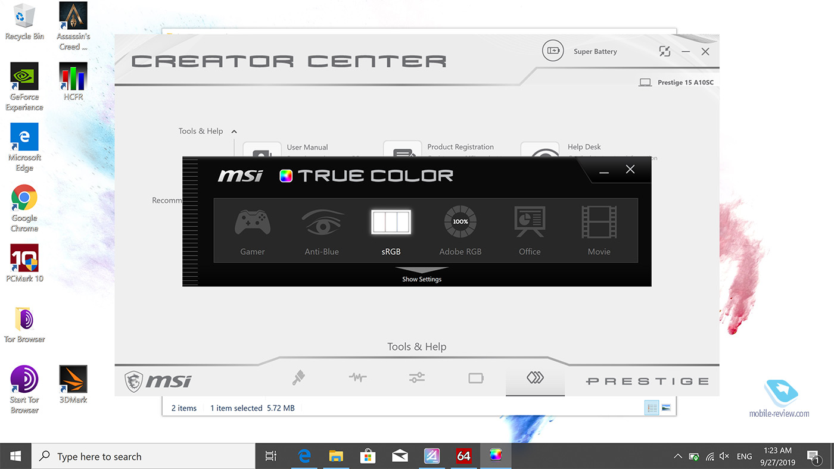Select the Movie display mode
This screenshot has width=834, height=469.
[x=599, y=231]
